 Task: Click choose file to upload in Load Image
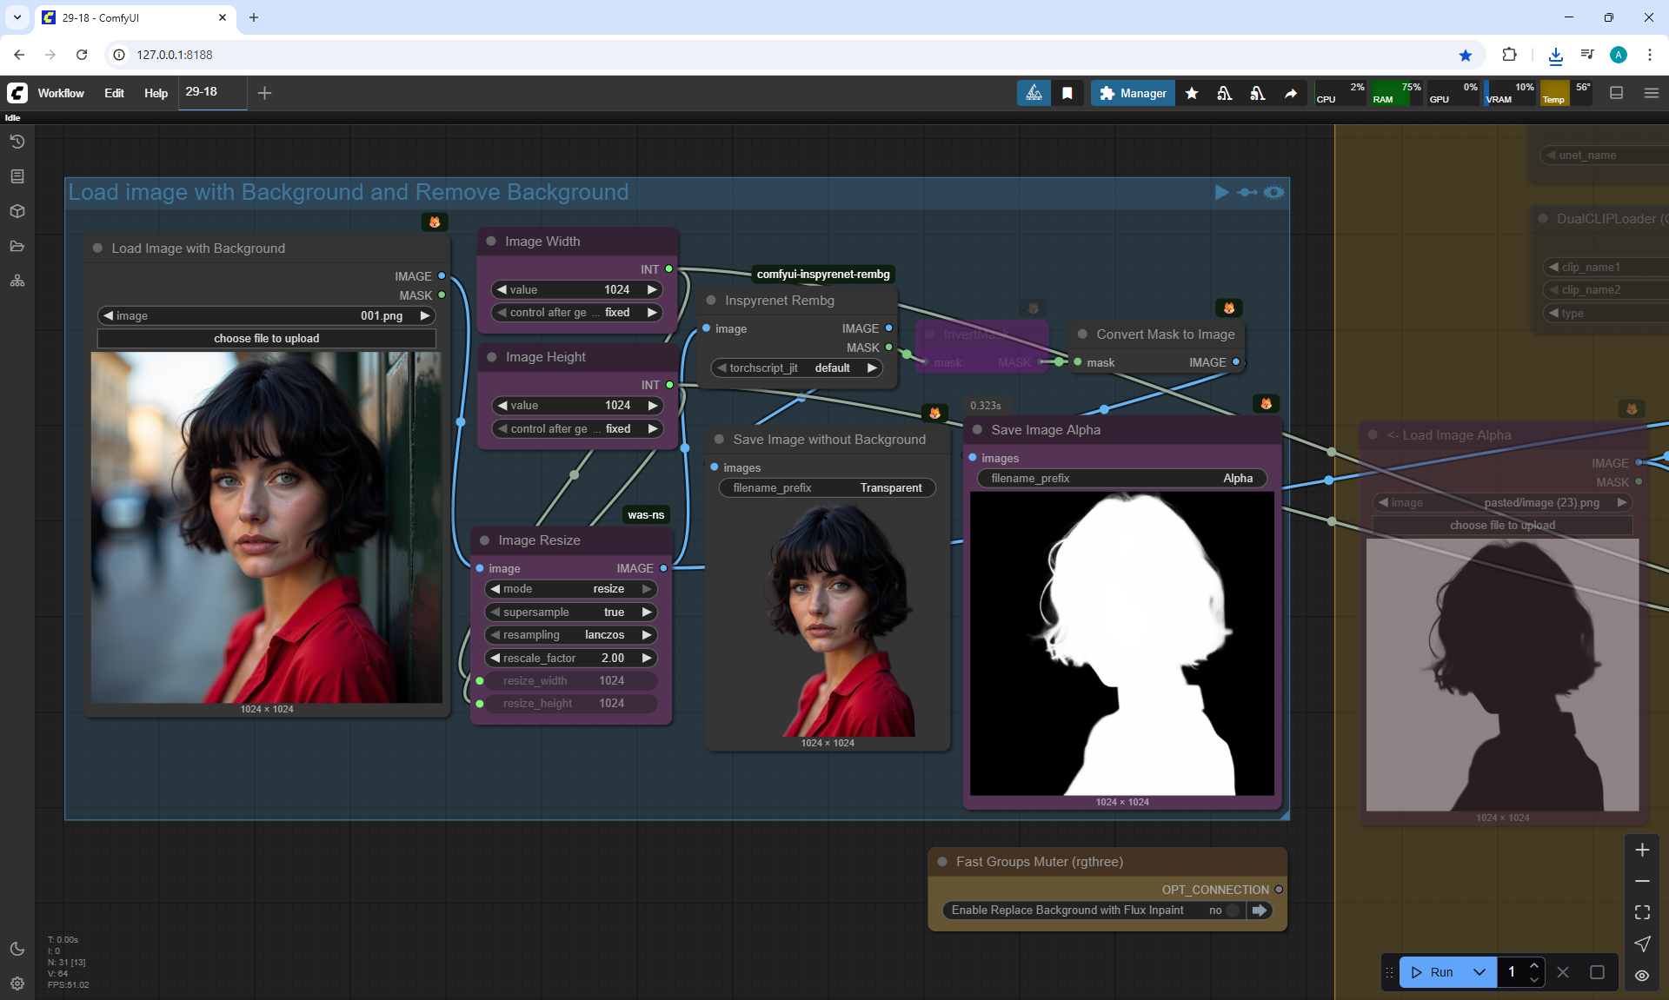[266, 339]
